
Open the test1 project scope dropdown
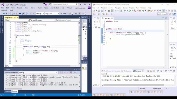17,20
